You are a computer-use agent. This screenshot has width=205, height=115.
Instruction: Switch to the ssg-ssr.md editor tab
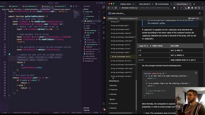pyautogui.click(x=61, y=6)
